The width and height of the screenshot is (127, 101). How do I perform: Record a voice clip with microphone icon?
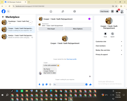coord(39,84)
